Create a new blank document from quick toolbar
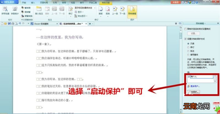 point(2,24)
